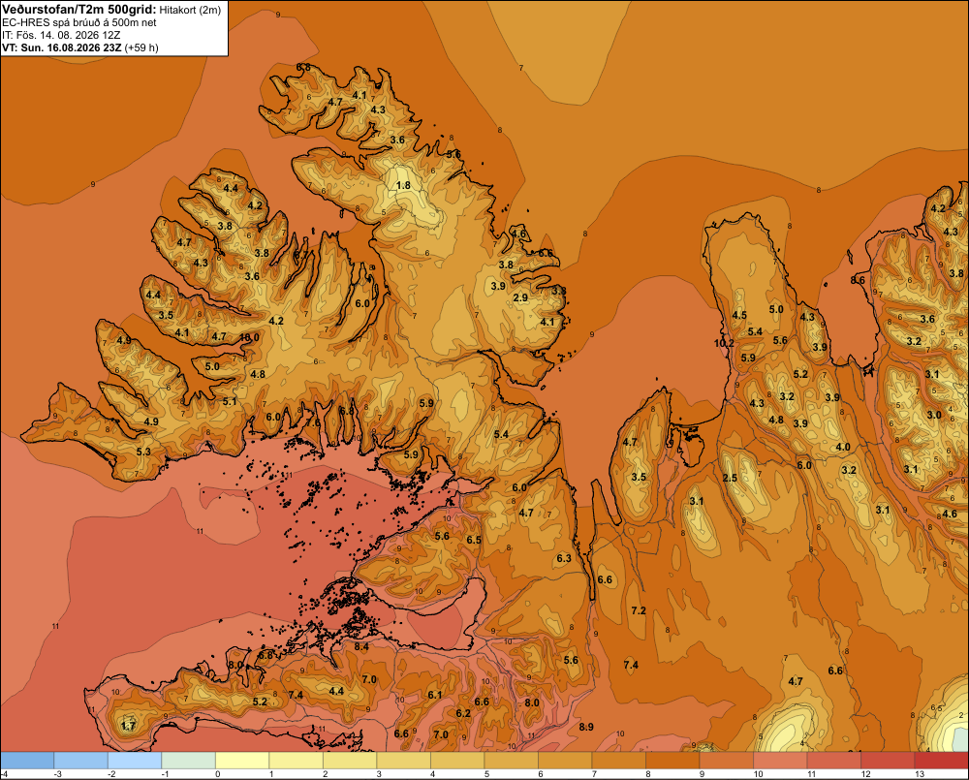Click the valid time Sun. 16.08.2026 23Z
The height and width of the screenshot is (780, 969).
click(x=71, y=47)
